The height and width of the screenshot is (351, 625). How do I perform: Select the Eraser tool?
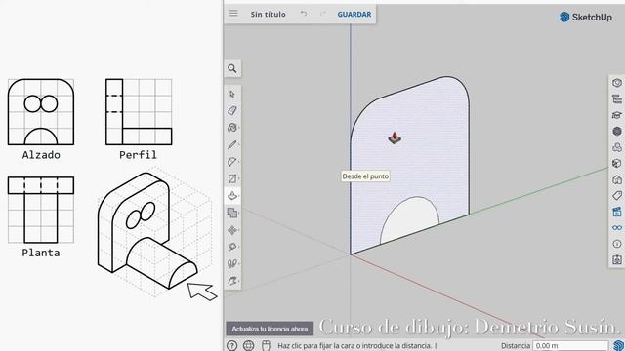(x=232, y=110)
